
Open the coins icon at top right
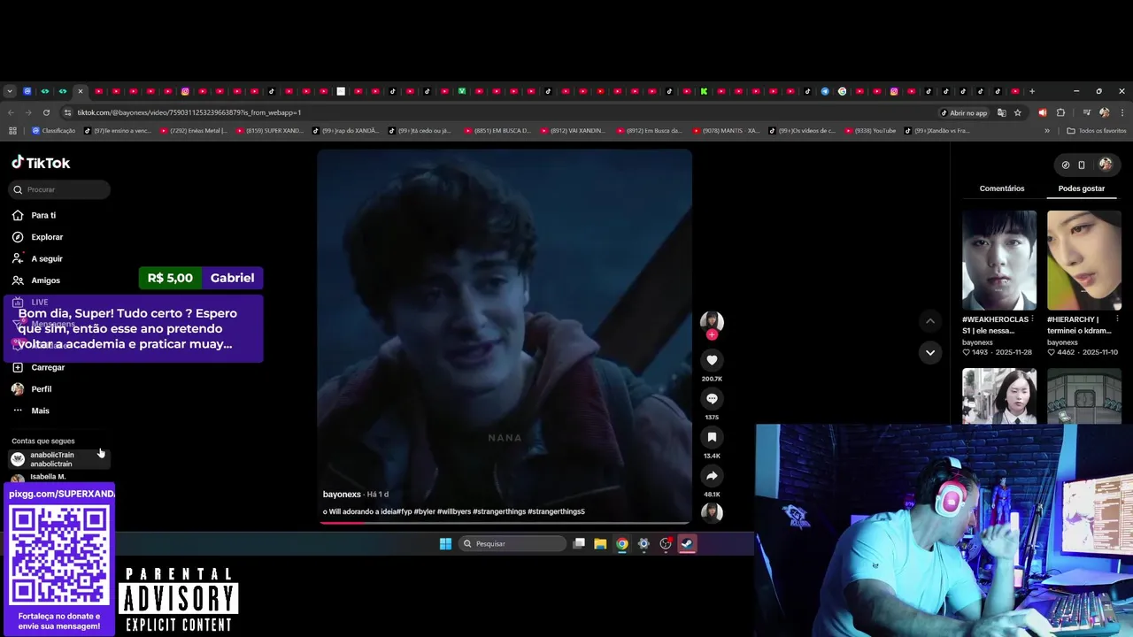click(1066, 165)
